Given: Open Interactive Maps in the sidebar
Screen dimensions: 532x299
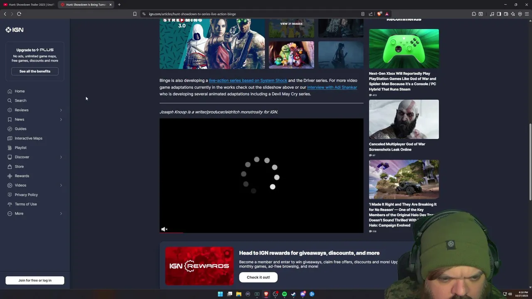Looking at the screenshot, I should 28,138.
